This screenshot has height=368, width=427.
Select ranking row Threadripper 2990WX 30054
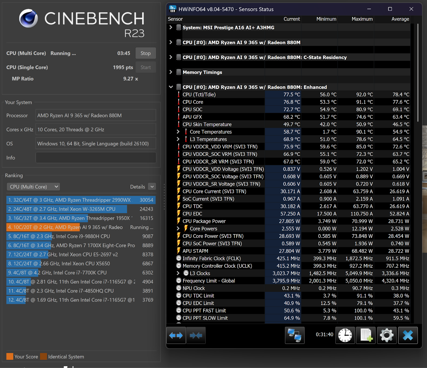coord(81,200)
